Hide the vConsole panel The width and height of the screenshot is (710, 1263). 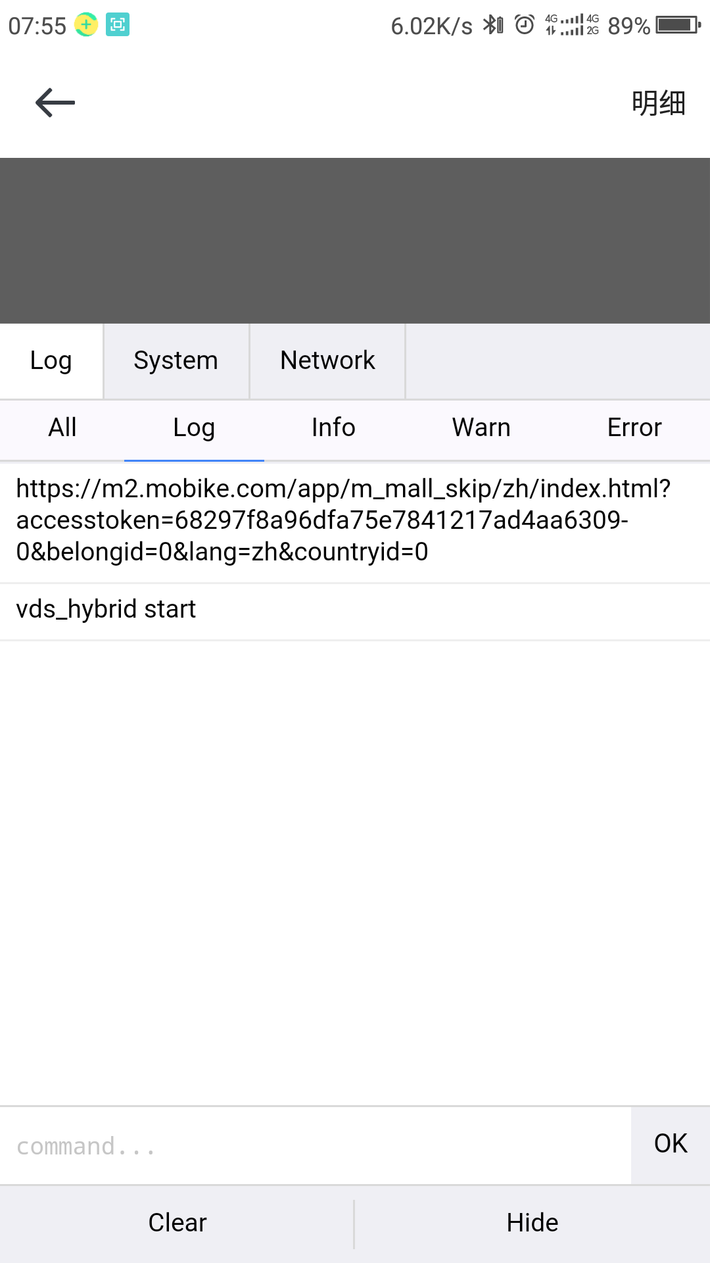point(532,1224)
